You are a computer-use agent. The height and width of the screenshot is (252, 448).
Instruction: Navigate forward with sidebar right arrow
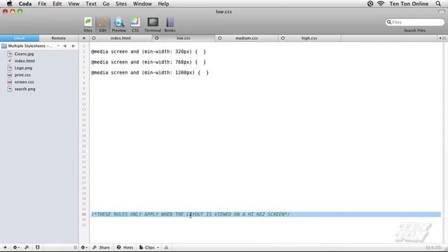73,46
